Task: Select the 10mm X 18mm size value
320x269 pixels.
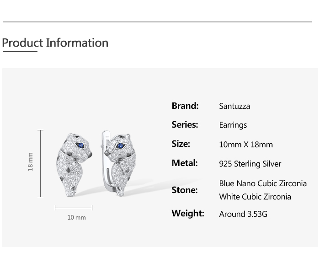Action: (246, 145)
